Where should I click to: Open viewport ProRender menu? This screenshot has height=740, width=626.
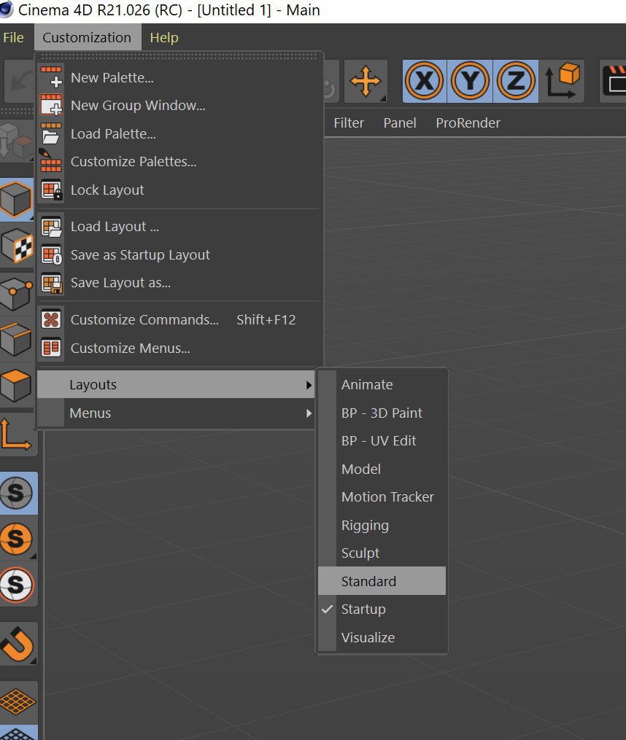pyautogui.click(x=468, y=123)
